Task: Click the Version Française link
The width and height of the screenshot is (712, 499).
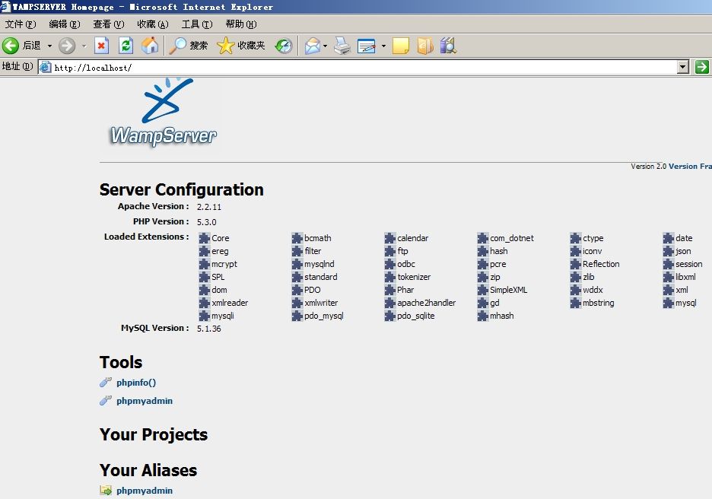Action: [x=690, y=166]
